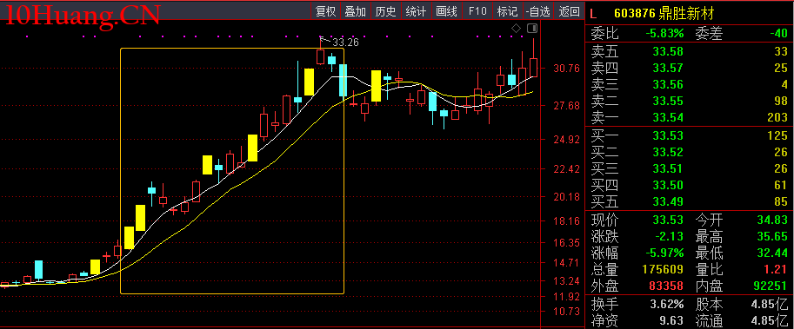794x329 pixels.
Task: Open F10 company information
Action: click(x=477, y=11)
